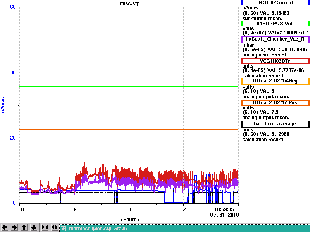Select the IBC0L02Current legend entry
The image size is (310, 232).
click(x=275, y=3)
